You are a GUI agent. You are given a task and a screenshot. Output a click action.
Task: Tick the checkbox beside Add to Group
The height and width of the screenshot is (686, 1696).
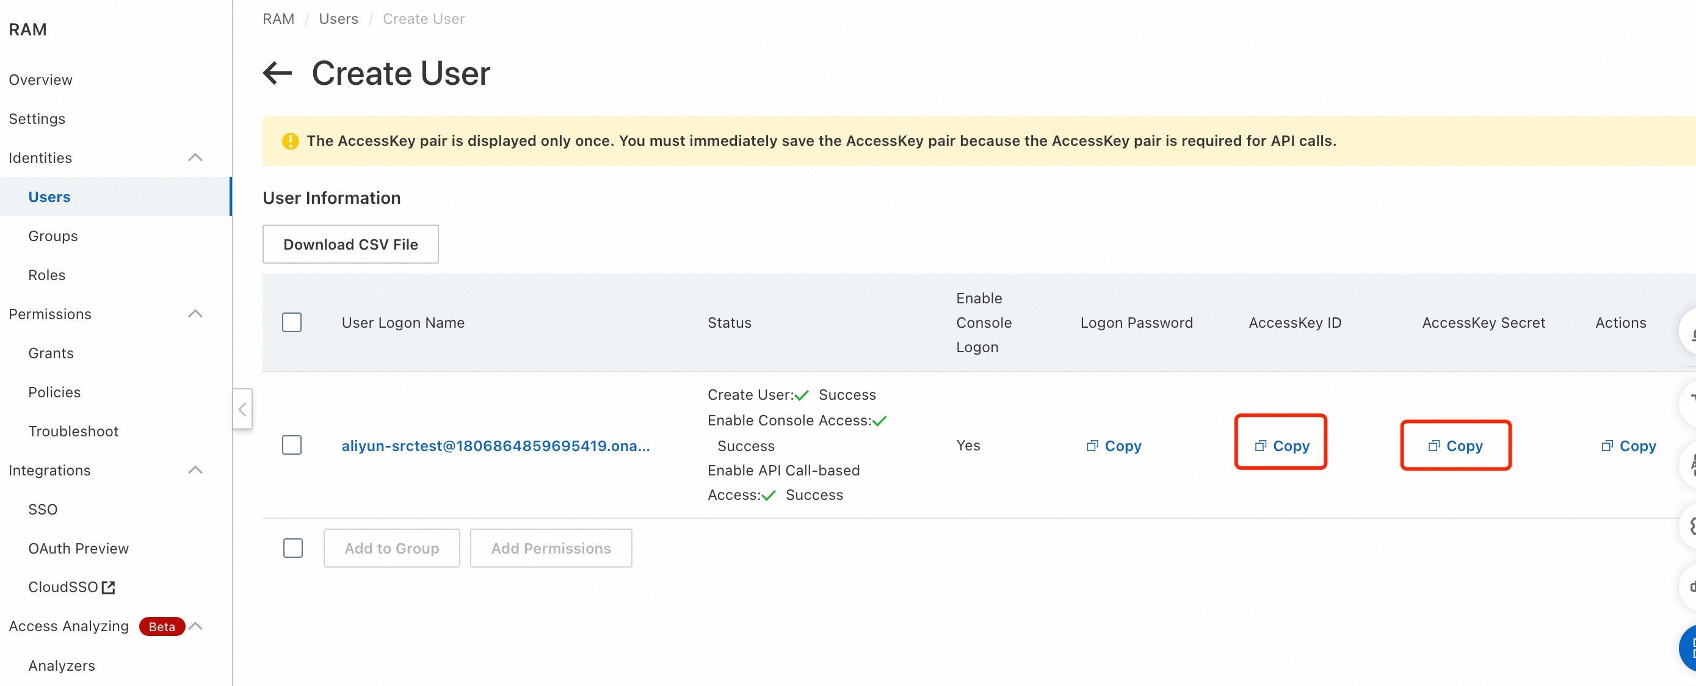[x=293, y=547]
